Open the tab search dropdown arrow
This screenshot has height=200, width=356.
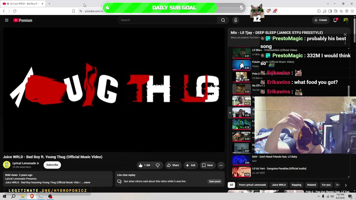(x=328, y=4)
